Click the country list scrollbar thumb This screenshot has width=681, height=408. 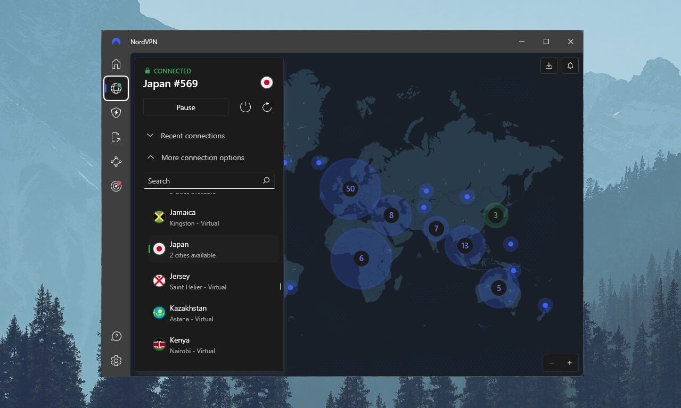281,287
